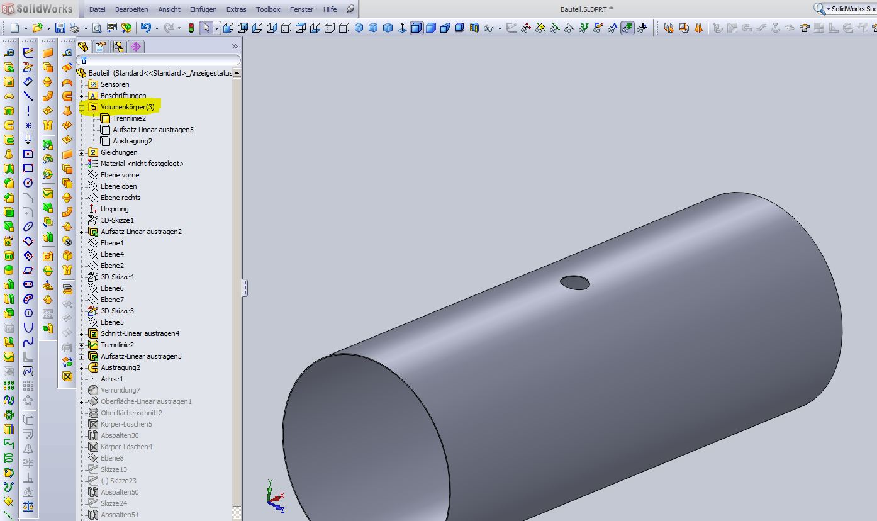Select the Achse1 axis item
The width and height of the screenshot is (877, 521).
tap(111, 379)
